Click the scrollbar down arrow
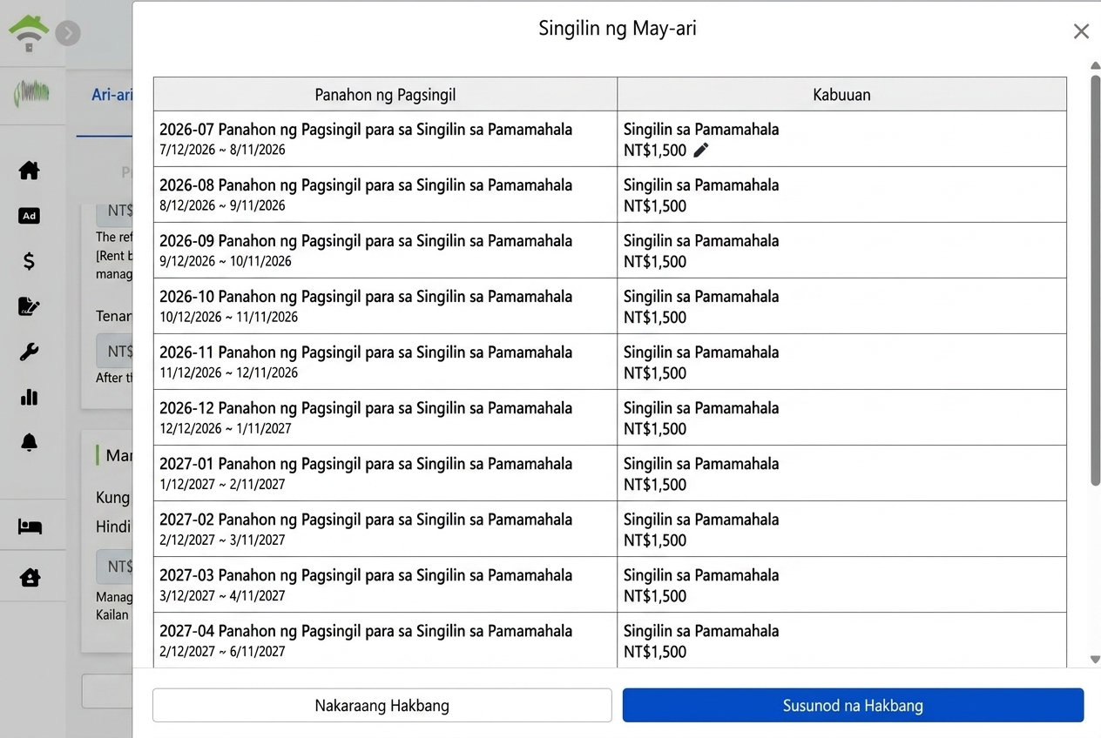1101x738 pixels. (1095, 661)
